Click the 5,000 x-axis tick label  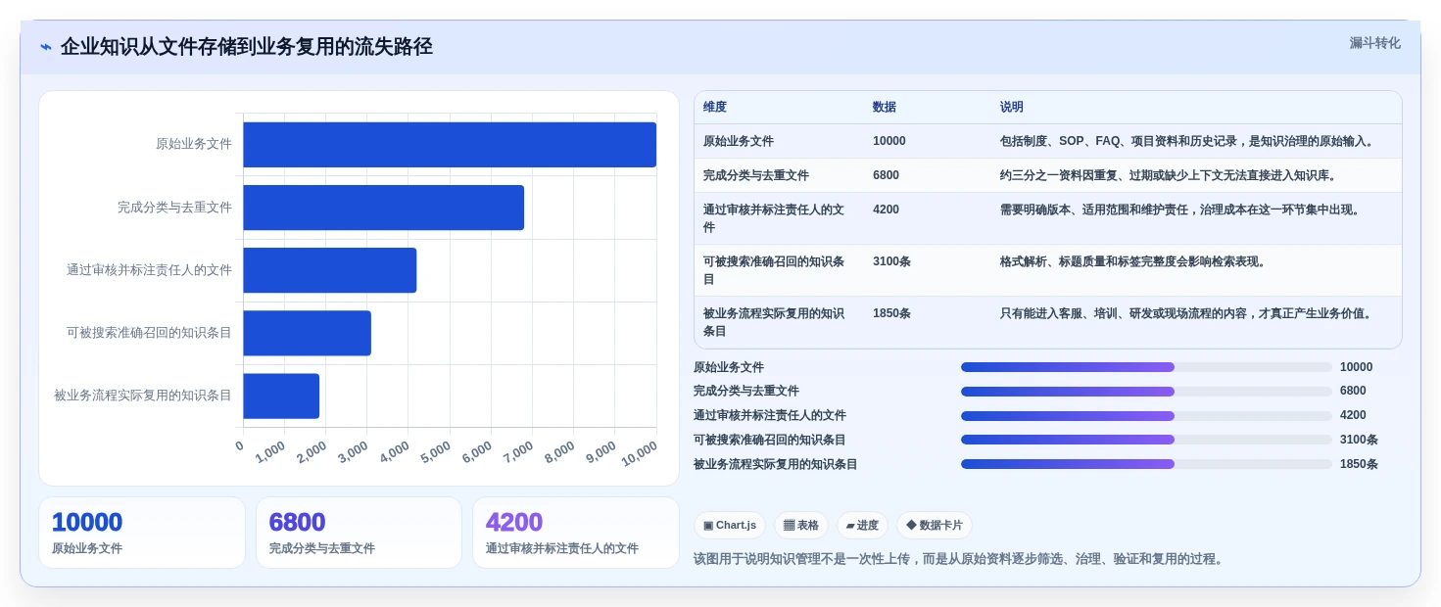tap(436, 451)
